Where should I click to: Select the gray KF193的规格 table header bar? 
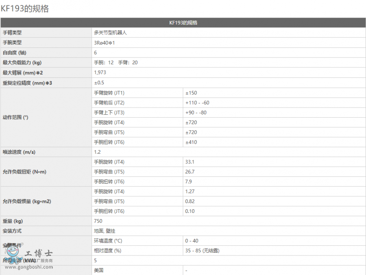pyautogui.click(x=183, y=23)
